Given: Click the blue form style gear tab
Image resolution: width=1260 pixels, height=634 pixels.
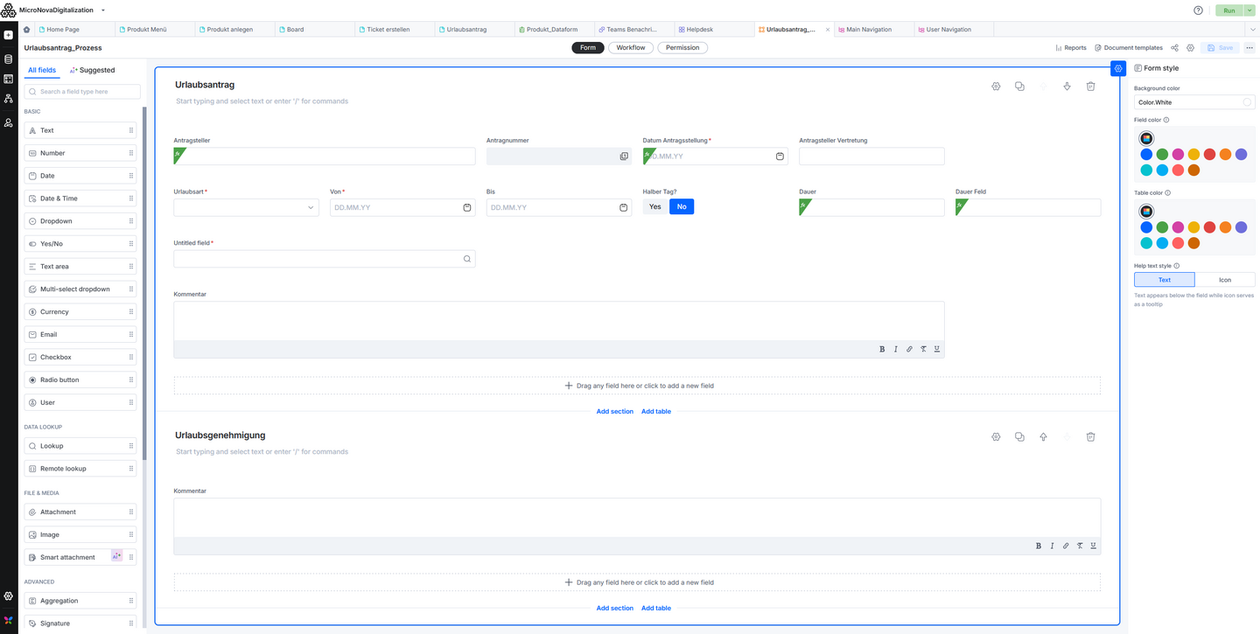Looking at the screenshot, I should [x=1118, y=68].
